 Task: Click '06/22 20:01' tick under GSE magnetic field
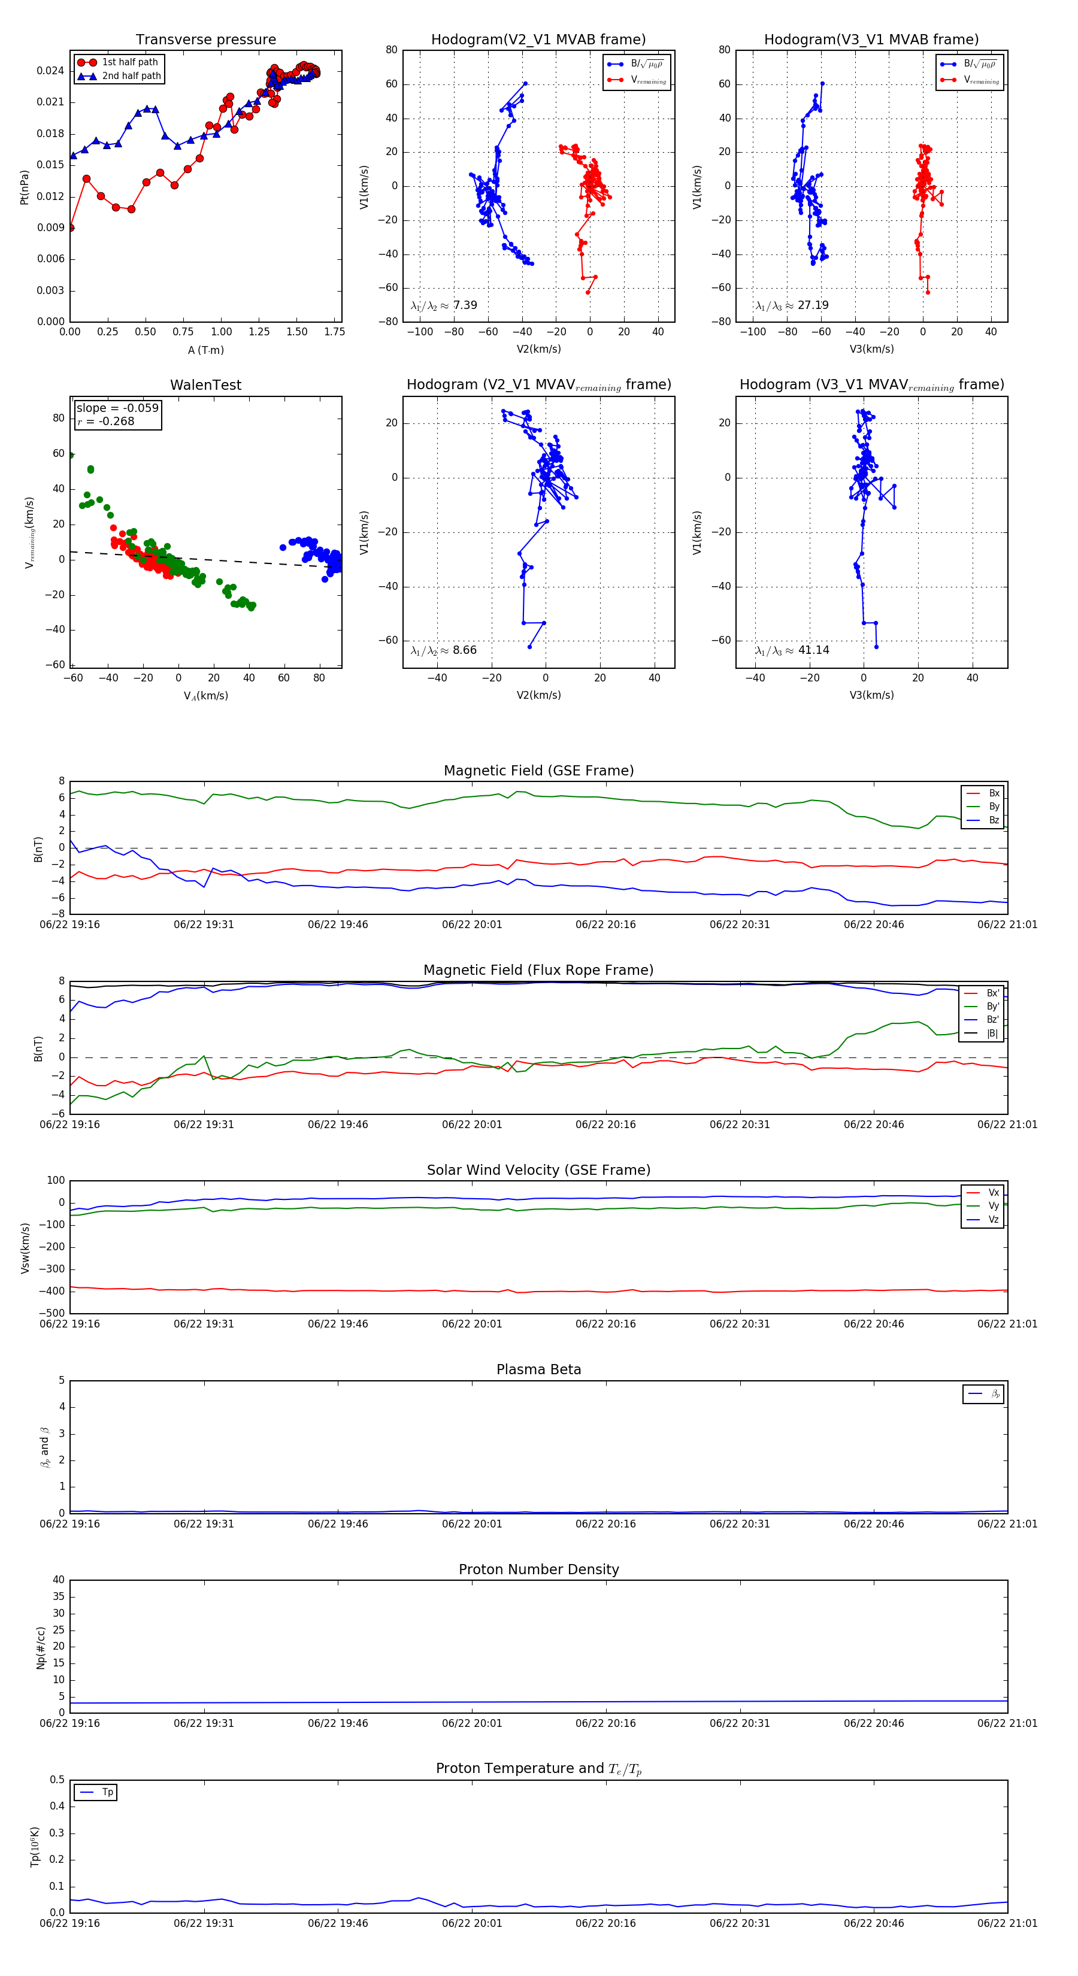(x=472, y=925)
